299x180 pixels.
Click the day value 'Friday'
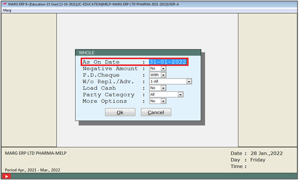(258, 160)
